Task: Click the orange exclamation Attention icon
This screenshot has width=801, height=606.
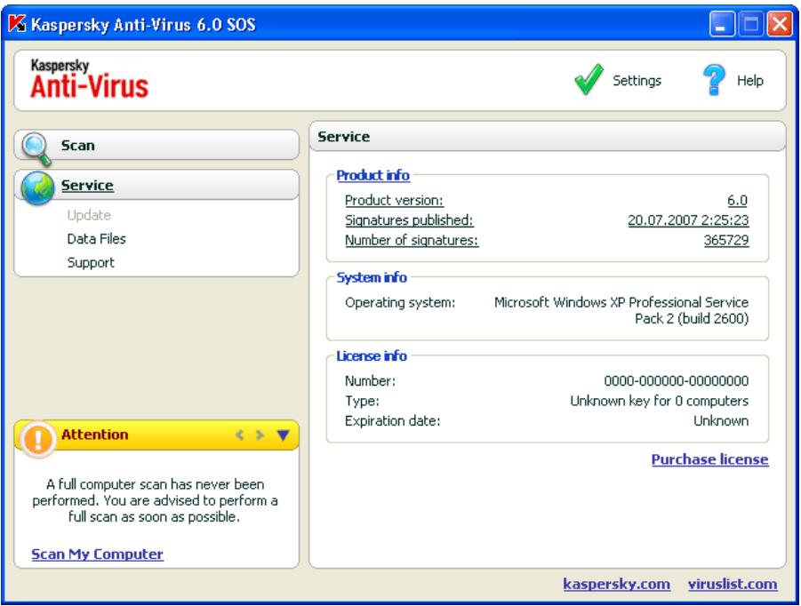Action: tap(37, 439)
